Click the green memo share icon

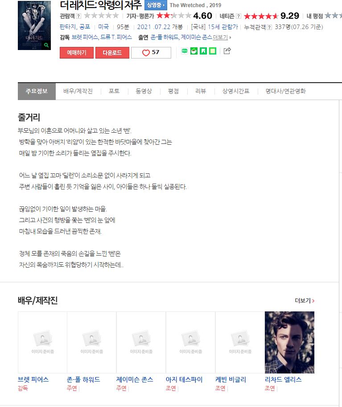click(x=213, y=51)
